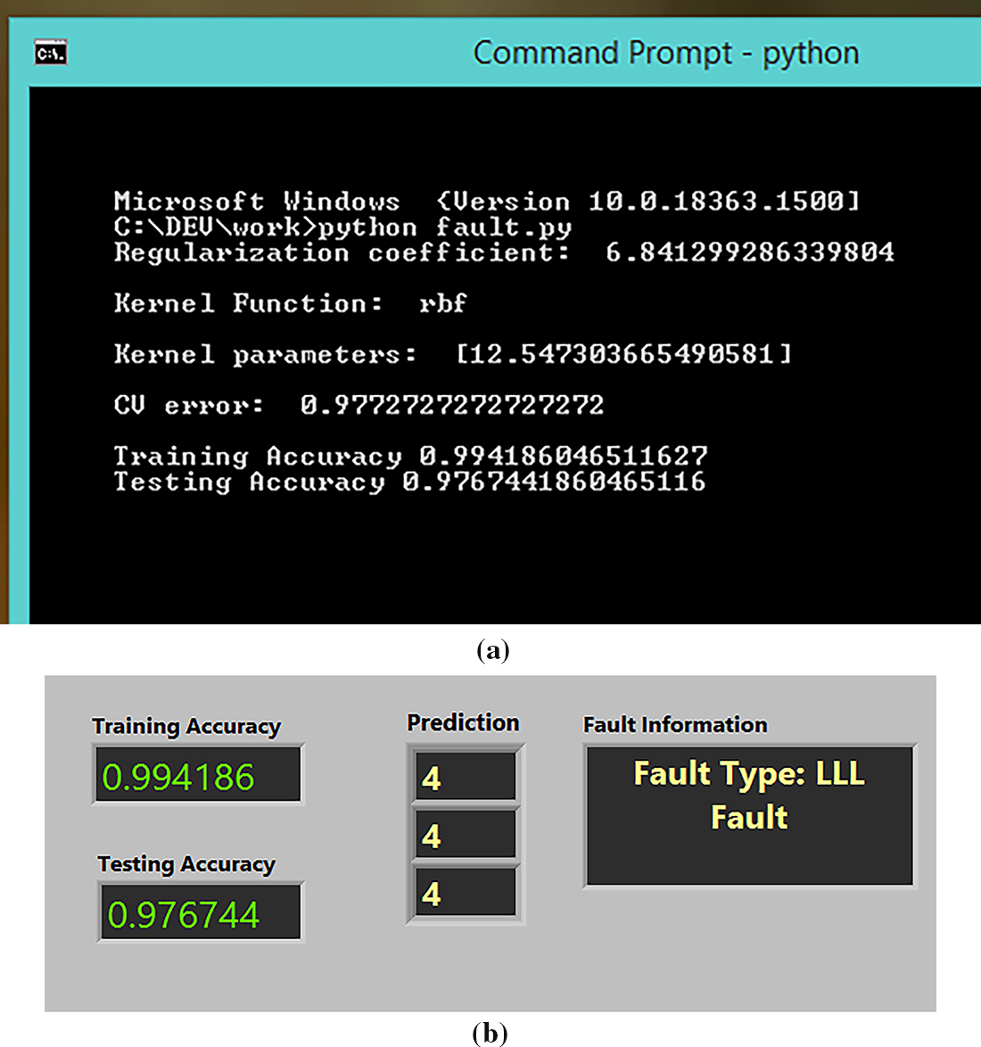Click console Testing Accuracy output line
Screen dimensions: 981x1047
click(x=409, y=482)
